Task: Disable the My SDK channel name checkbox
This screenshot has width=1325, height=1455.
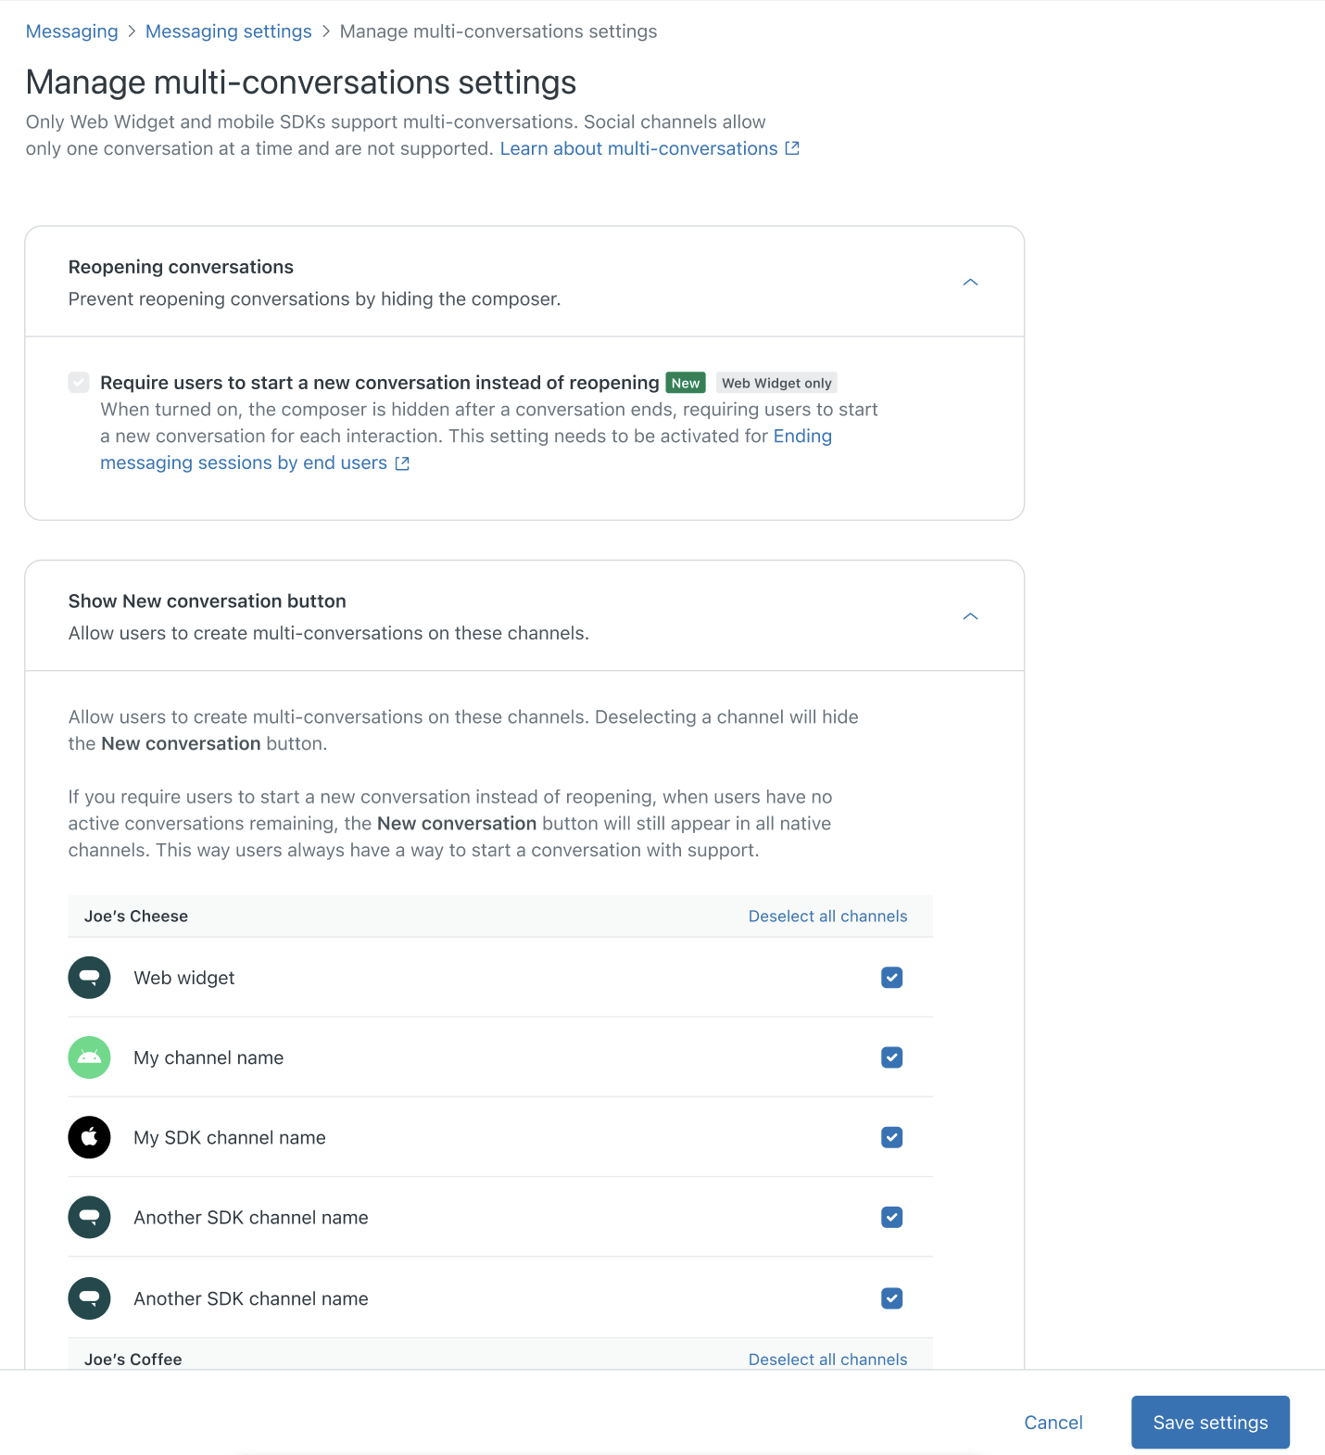Action: (891, 1137)
